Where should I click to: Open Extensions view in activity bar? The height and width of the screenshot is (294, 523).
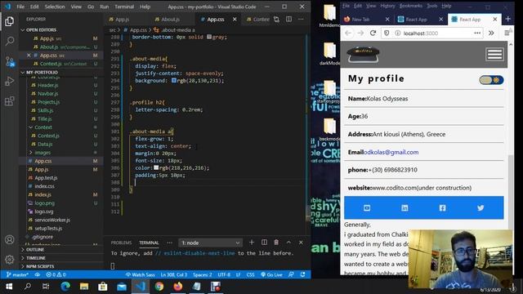[9, 100]
